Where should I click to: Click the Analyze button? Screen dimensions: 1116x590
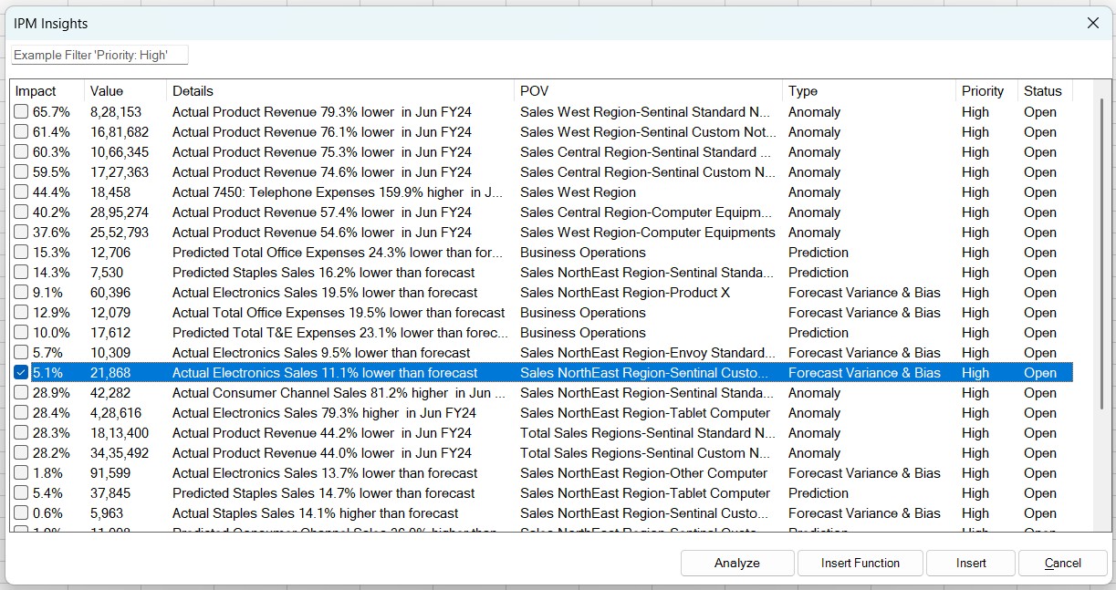click(736, 563)
